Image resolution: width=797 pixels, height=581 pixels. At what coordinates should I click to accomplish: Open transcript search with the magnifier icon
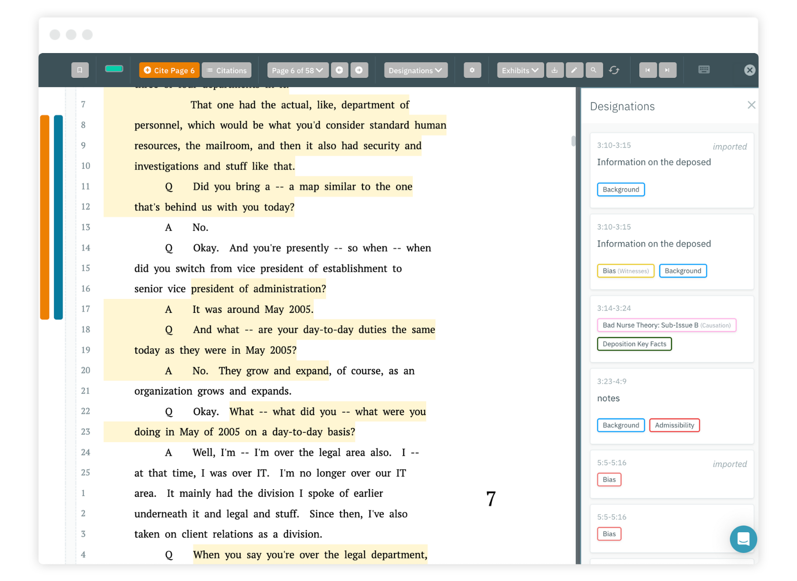(594, 70)
